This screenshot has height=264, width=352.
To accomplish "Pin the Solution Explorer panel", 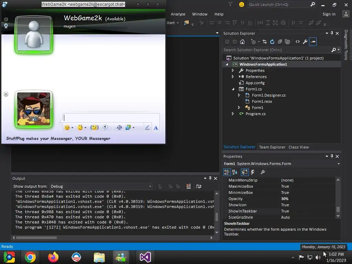I will 332,33.
